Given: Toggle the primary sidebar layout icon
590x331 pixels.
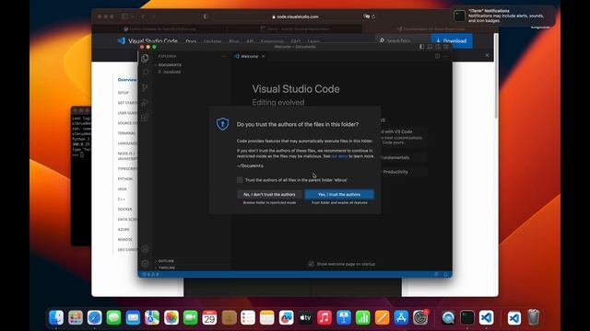Looking at the screenshot, I should coord(422,47).
